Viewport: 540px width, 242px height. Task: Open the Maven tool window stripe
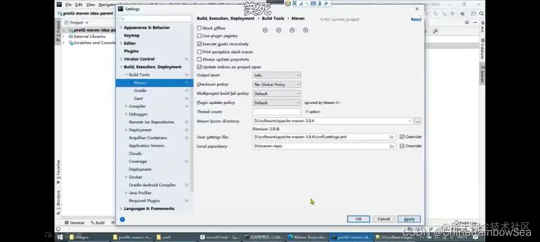[x=482, y=74]
